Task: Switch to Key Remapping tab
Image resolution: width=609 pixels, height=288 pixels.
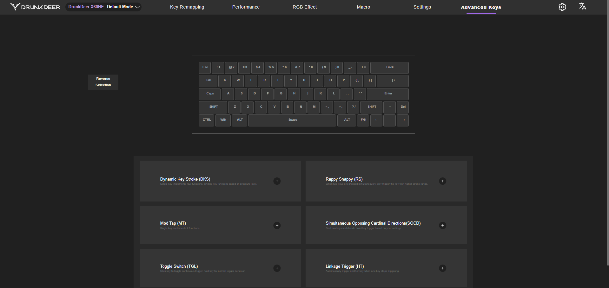Action: pyautogui.click(x=187, y=7)
